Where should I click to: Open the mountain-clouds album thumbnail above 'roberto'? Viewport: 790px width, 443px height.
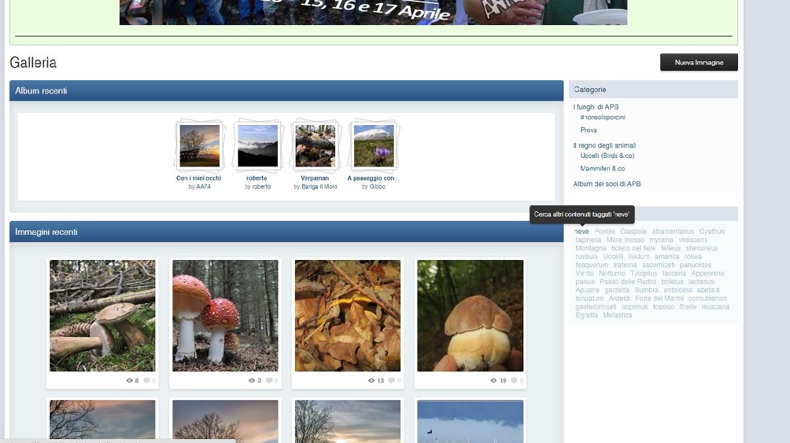coord(257,145)
